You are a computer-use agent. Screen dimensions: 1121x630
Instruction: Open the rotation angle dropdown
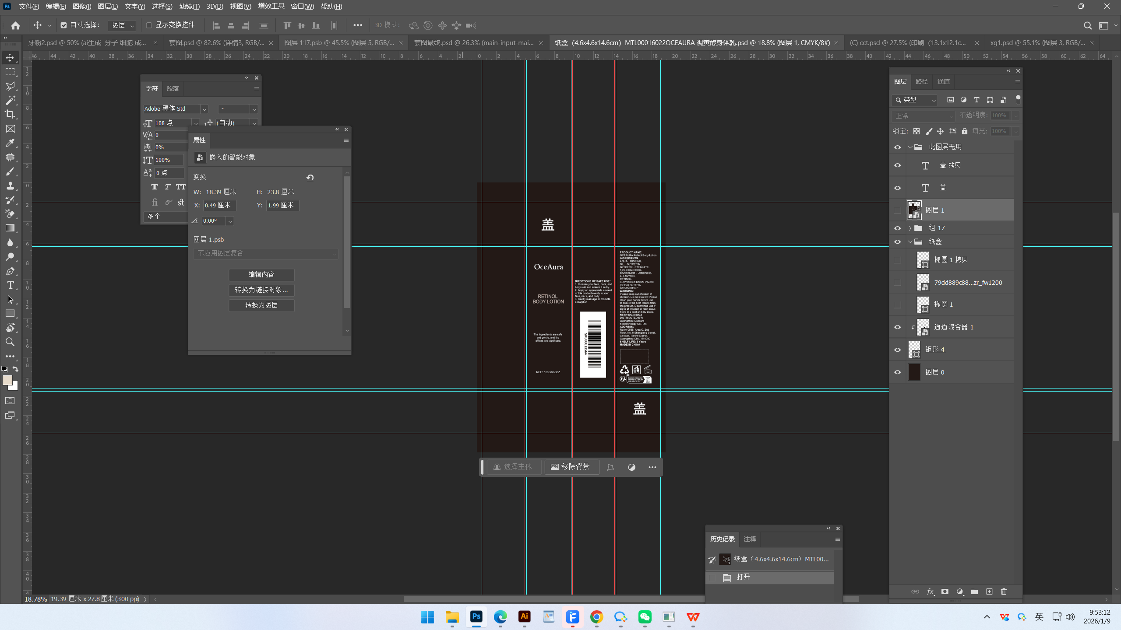[230, 221]
